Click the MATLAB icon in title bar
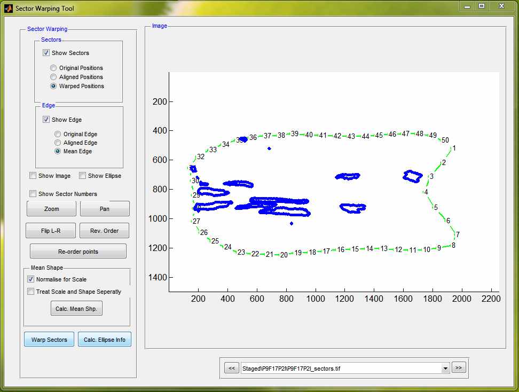 pyautogui.click(x=8, y=9)
